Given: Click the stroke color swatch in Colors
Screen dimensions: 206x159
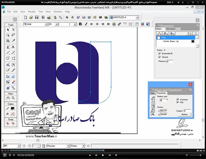Looking at the screenshot, I should point(13,109).
